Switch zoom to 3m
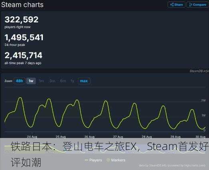 [52, 81]
